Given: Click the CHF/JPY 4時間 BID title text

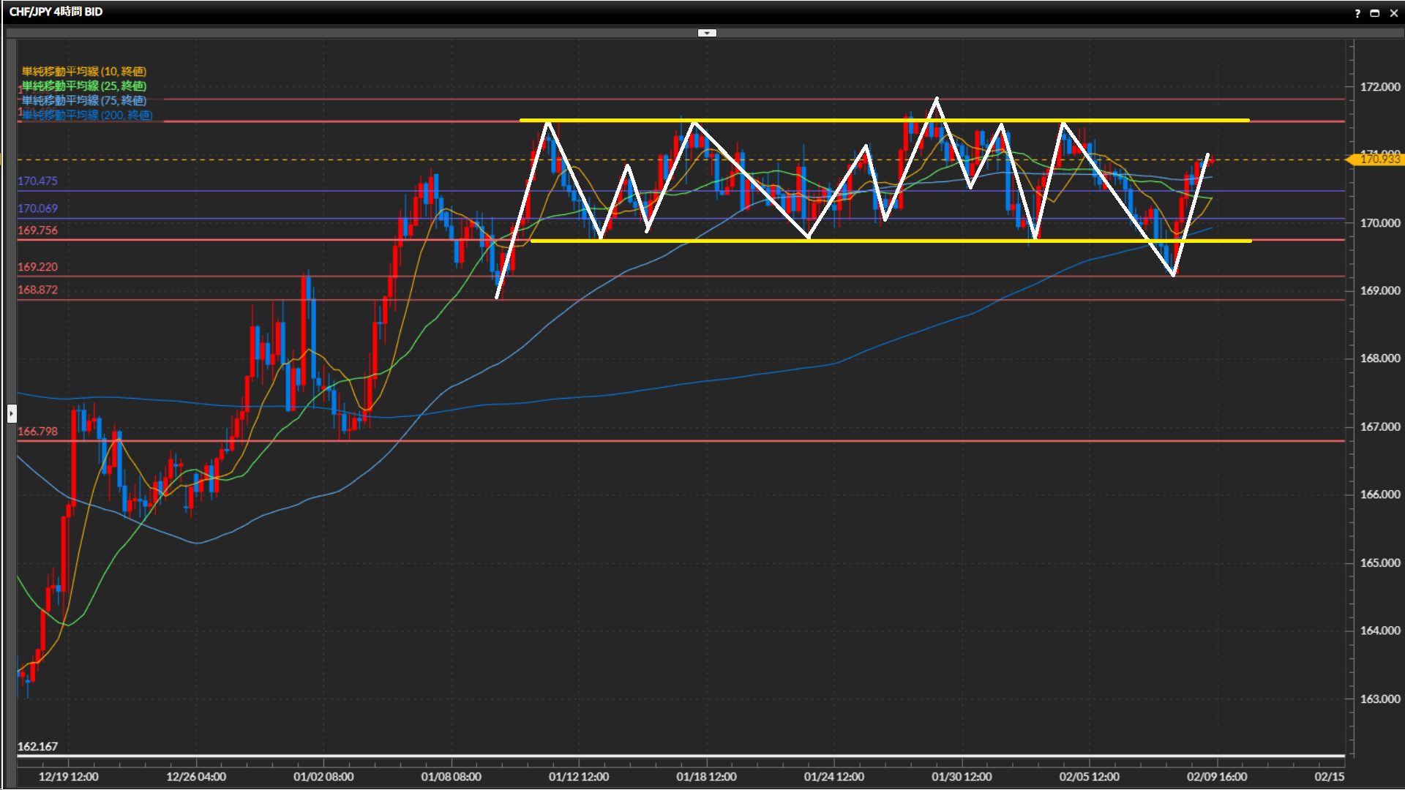Looking at the screenshot, I should 56,12.
